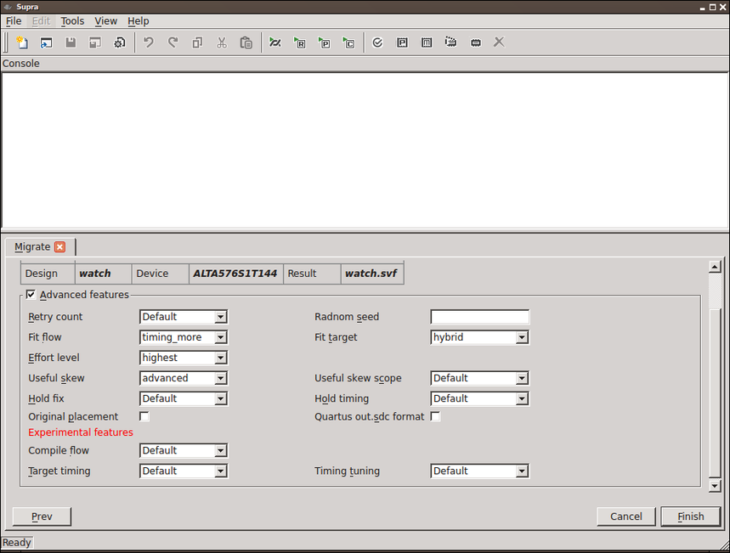Click the Redo arrow icon
The width and height of the screenshot is (730, 553).
coord(173,42)
